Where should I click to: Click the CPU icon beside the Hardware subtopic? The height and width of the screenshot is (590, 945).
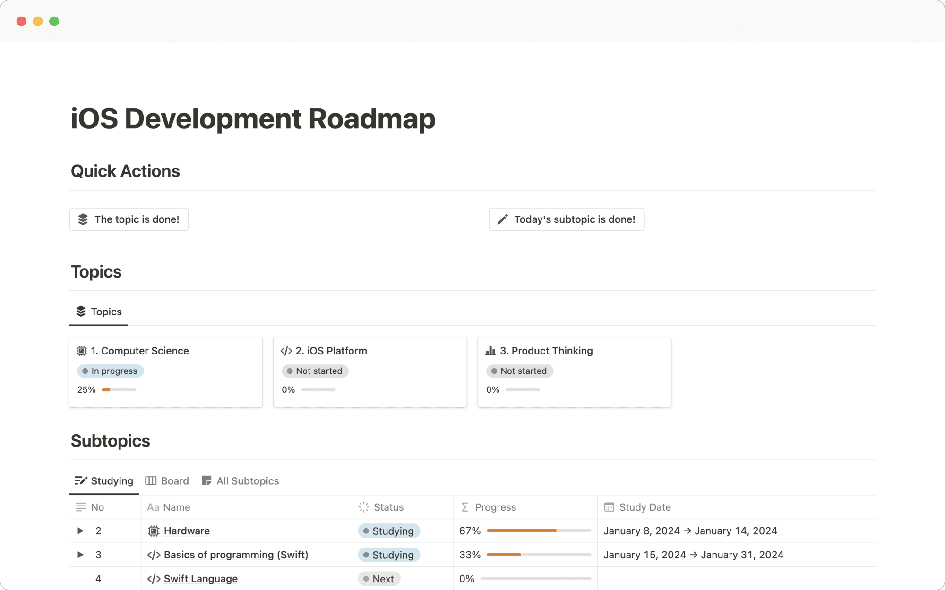[154, 531]
